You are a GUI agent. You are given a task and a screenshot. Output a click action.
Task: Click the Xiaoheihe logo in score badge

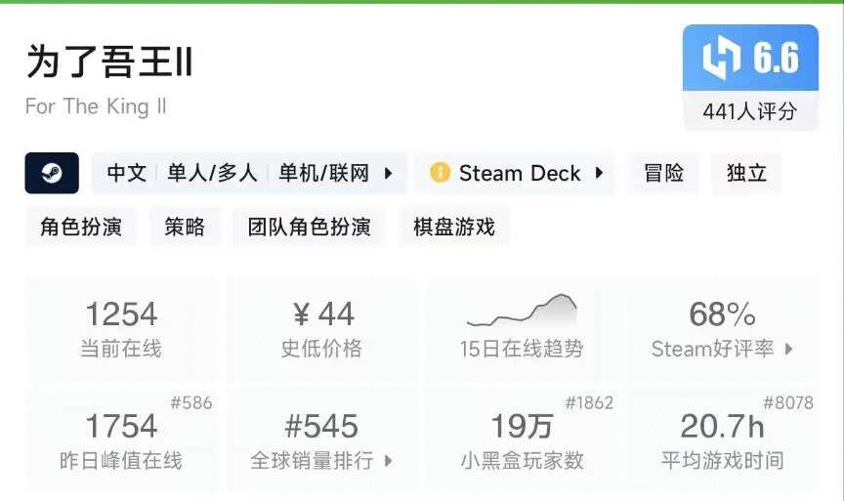(x=720, y=59)
